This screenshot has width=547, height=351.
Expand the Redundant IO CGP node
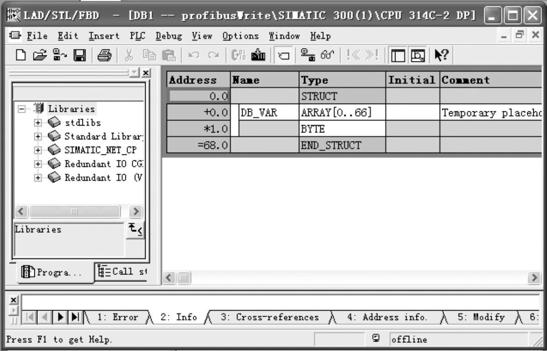pos(38,164)
